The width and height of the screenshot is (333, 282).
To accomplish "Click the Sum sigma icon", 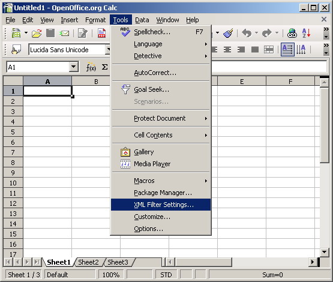I will pyautogui.click(x=104, y=67).
